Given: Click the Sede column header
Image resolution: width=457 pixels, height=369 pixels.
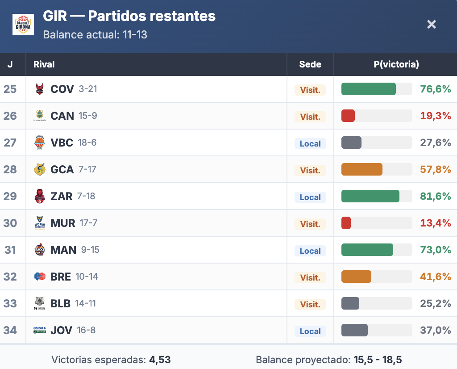Looking at the screenshot, I should 310,64.
